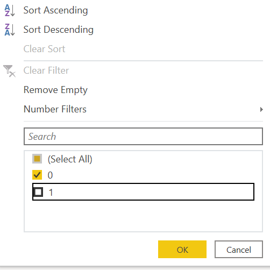Check the value 1 checkbox
Screen dimensions: 270x270
point(38,192)
